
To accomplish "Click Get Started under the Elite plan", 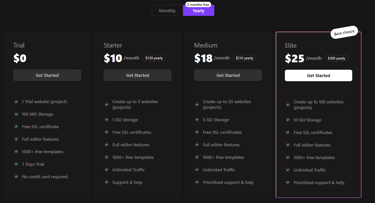I will point(318,75).
